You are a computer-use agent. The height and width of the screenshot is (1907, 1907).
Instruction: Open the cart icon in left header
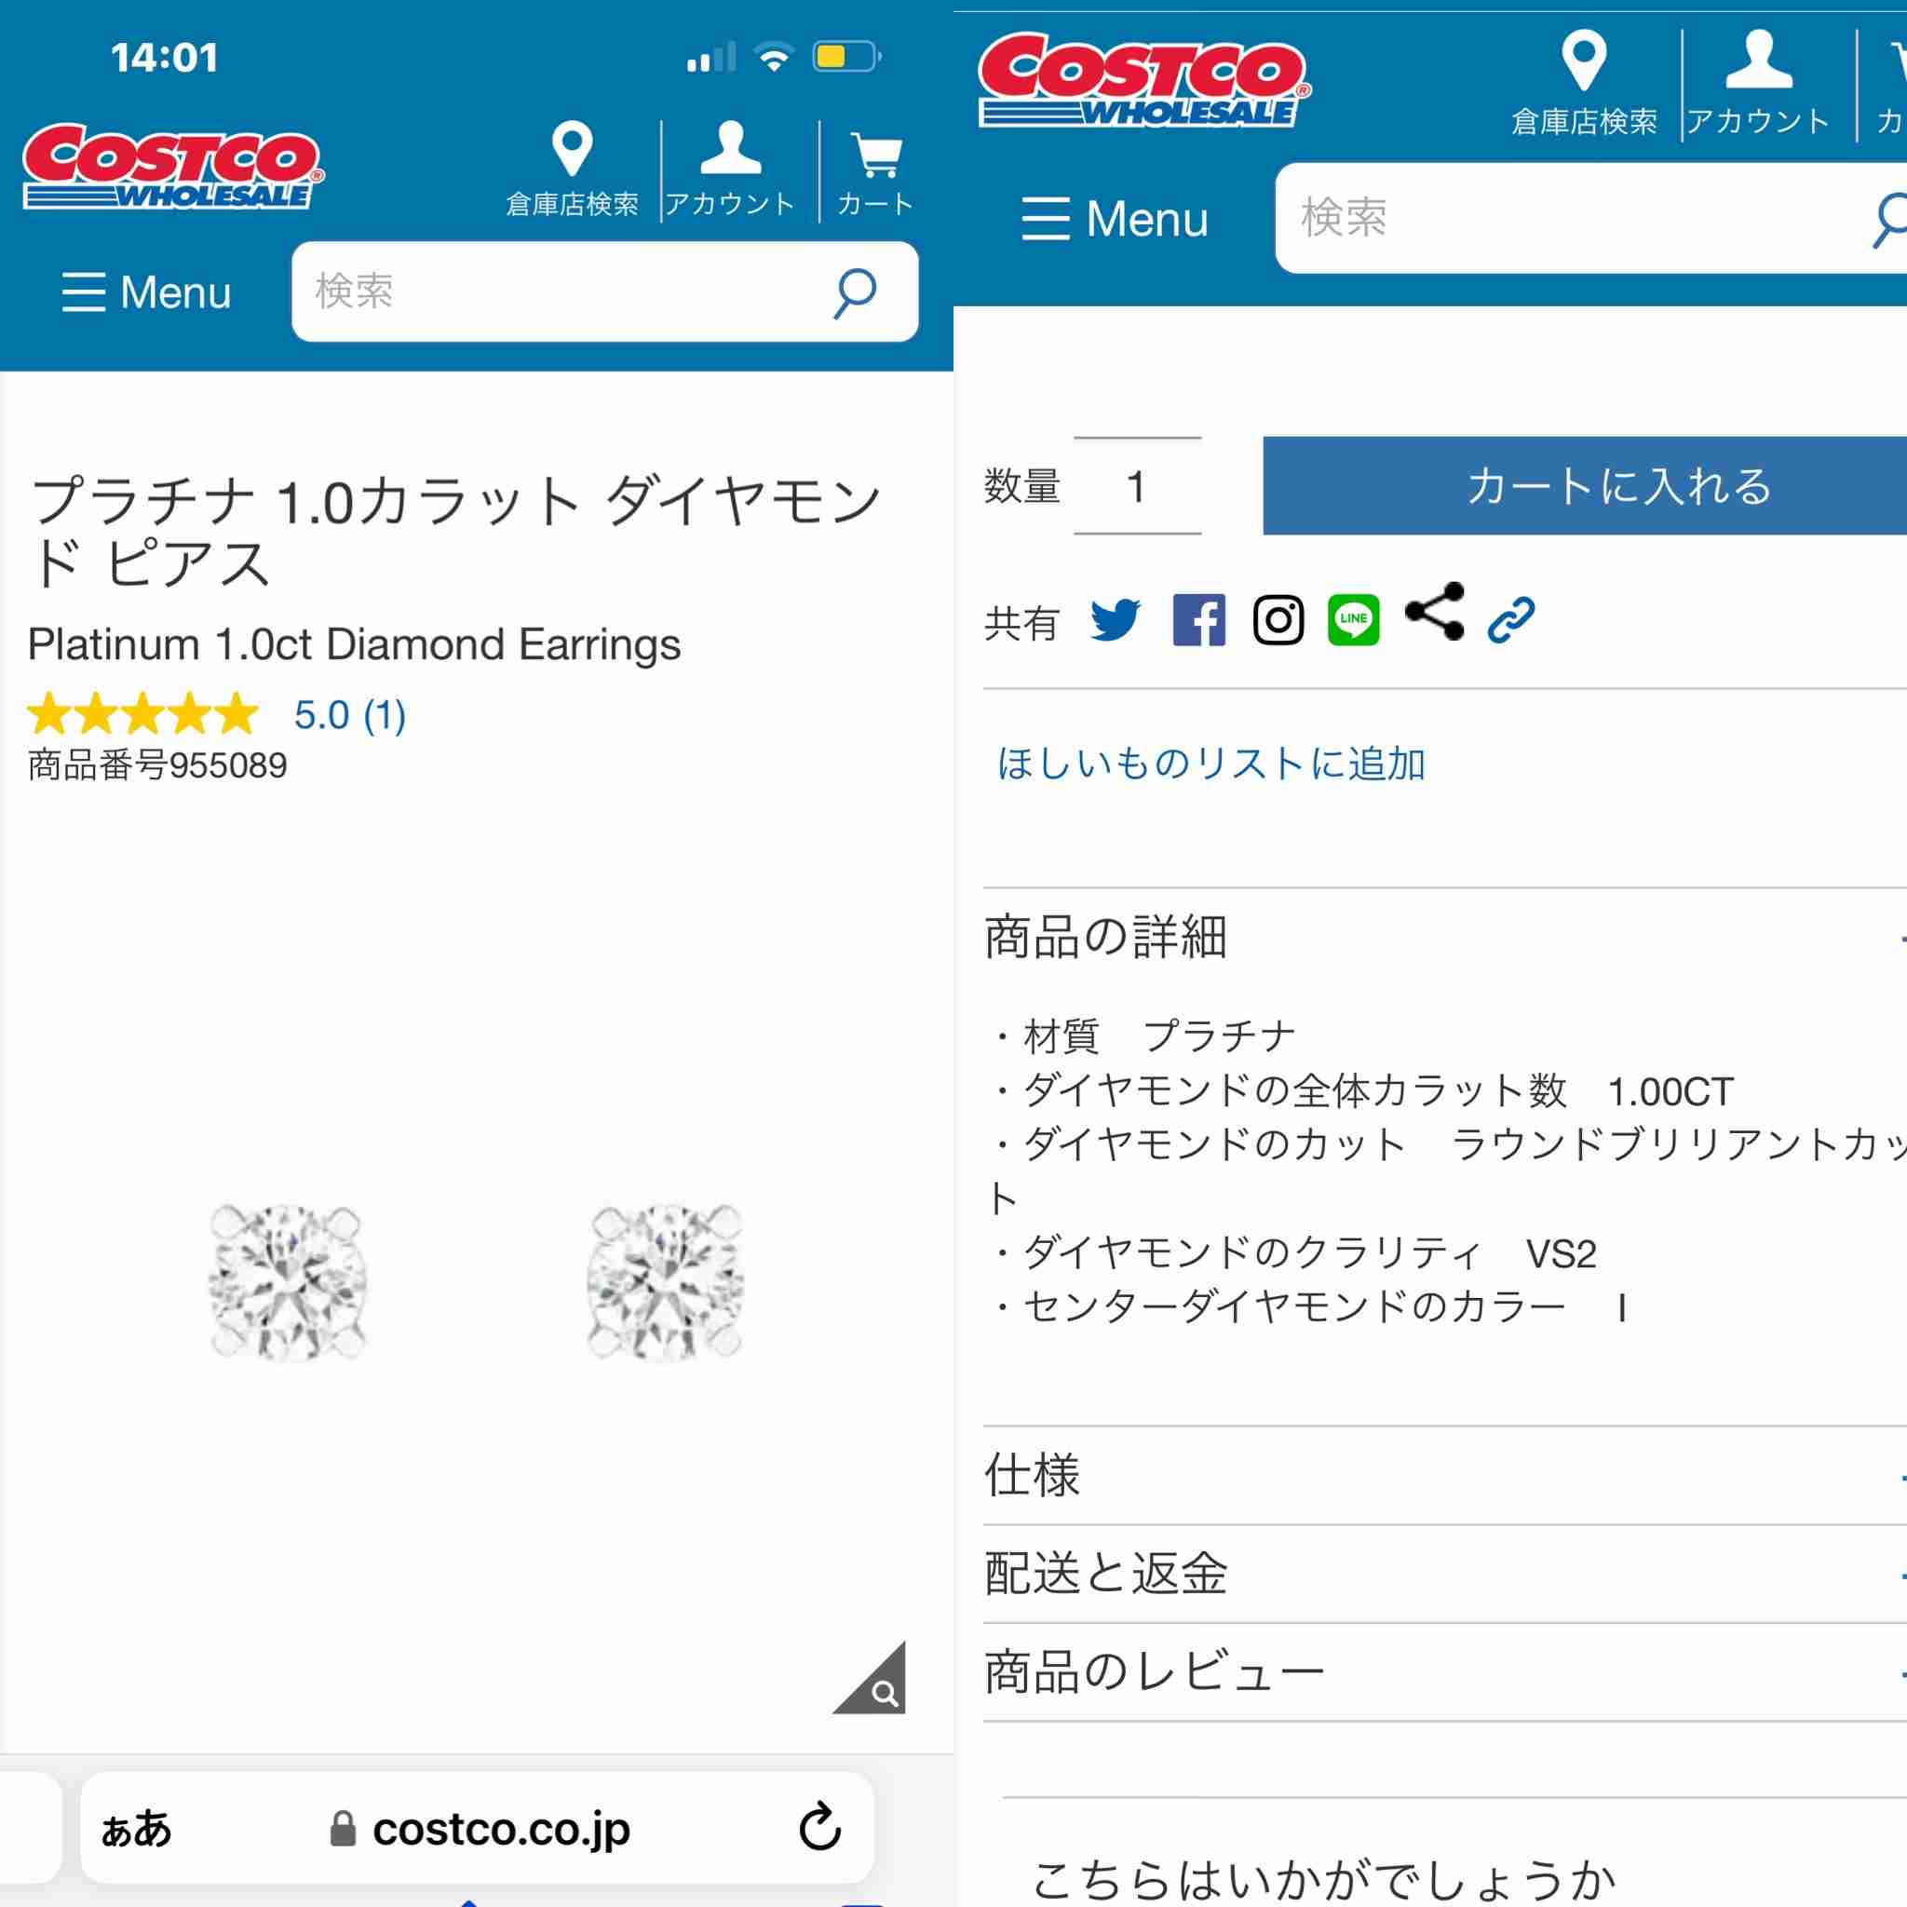click(875, 174)
